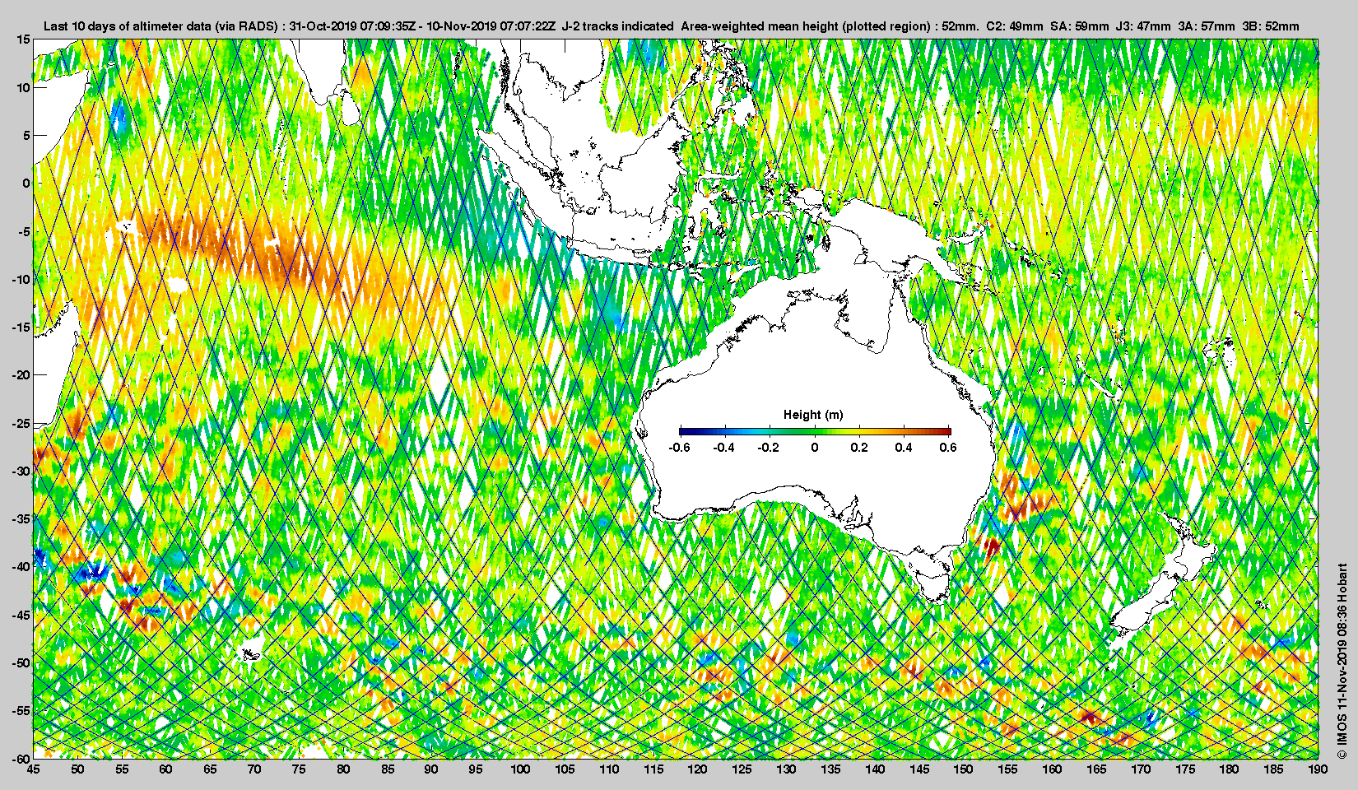Click the '-0.6' colorbar tick label

click(679, 448)
